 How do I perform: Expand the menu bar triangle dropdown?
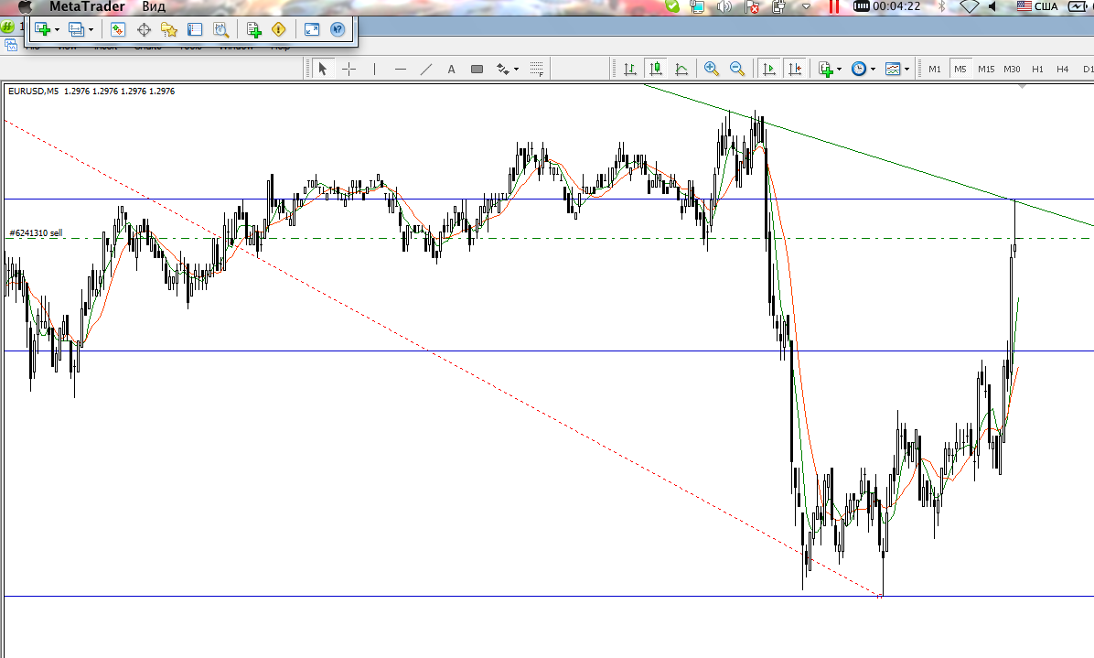tap(807, 6)
